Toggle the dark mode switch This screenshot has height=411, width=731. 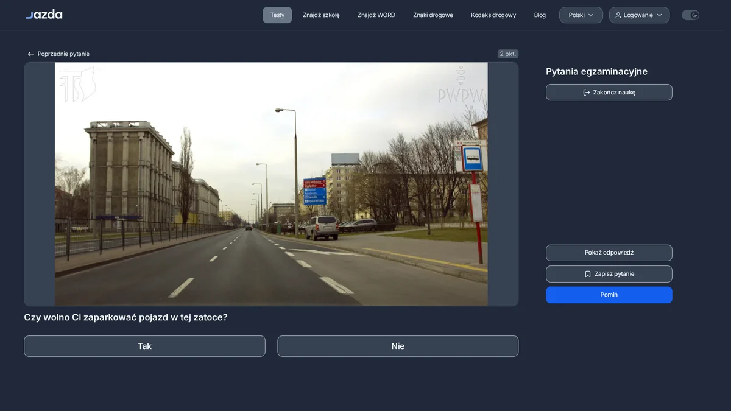tap(690, 15)
